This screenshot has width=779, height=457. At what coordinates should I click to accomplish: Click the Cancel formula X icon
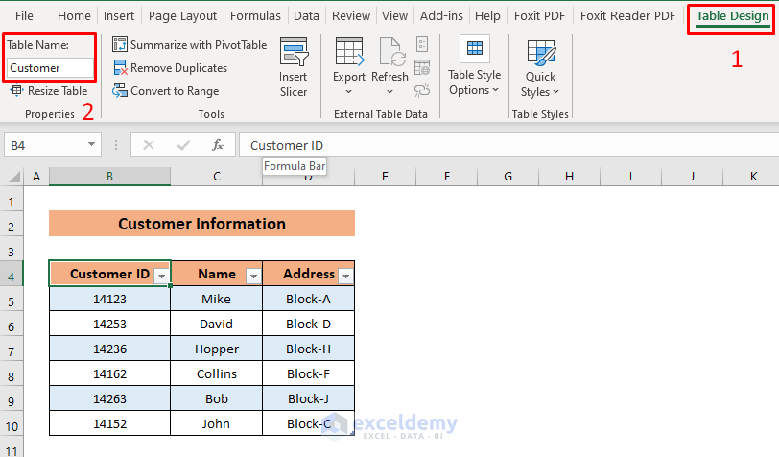click(x=148, y=145)
